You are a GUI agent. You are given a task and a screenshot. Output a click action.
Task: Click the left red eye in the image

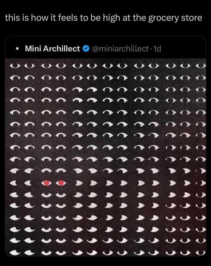(46, 183)
